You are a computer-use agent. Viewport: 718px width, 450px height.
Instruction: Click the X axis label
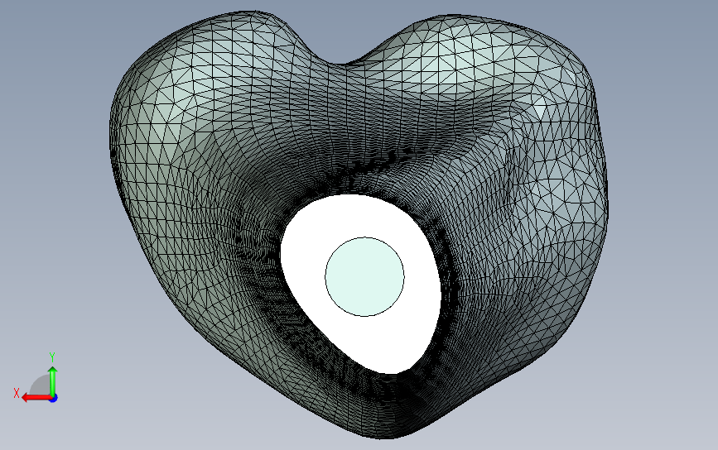pos(17,393)
